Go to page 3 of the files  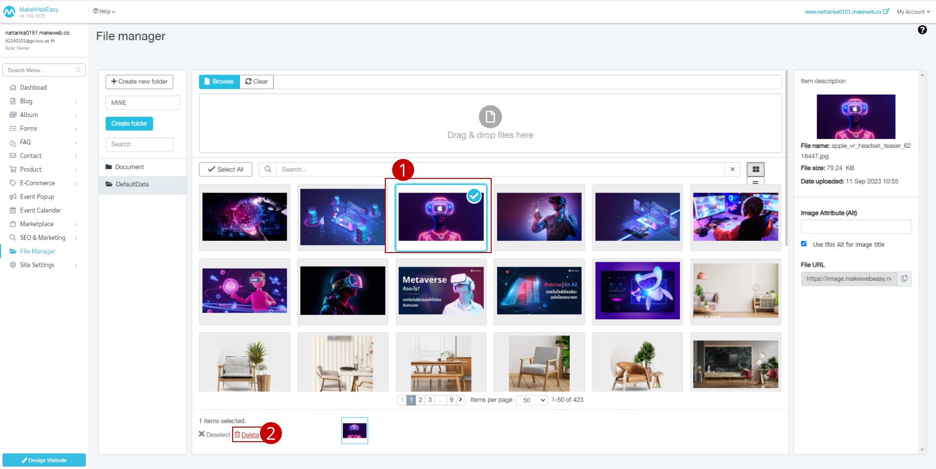tap(430, 400)
